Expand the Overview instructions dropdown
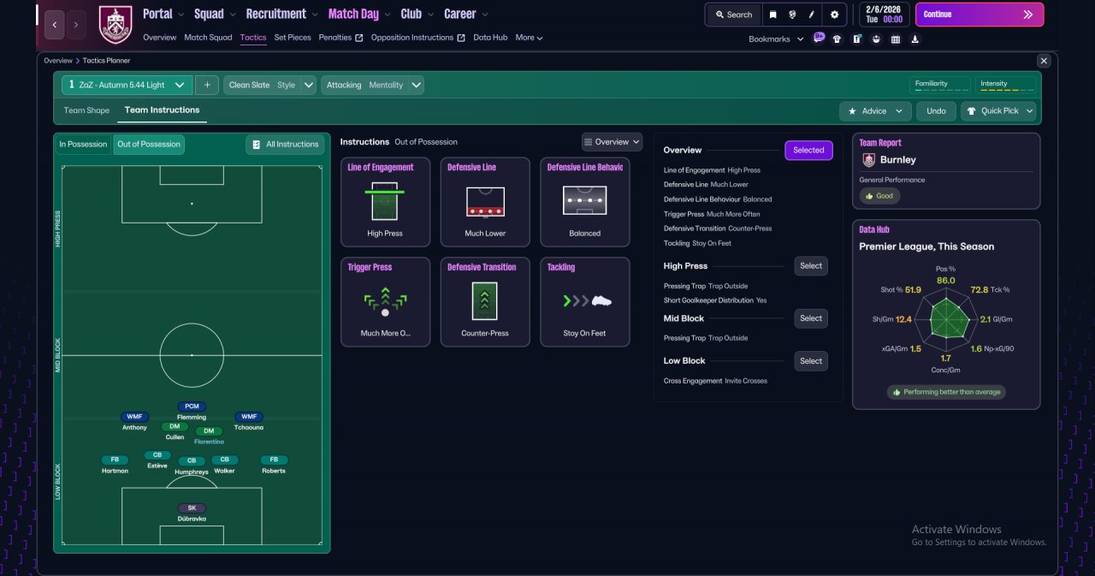The image size is (1095, 576). click(612, 142)
